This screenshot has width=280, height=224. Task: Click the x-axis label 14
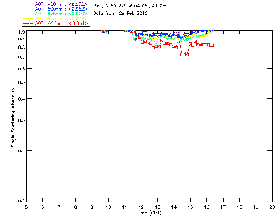pyautogui.click(x=174, y=207)
